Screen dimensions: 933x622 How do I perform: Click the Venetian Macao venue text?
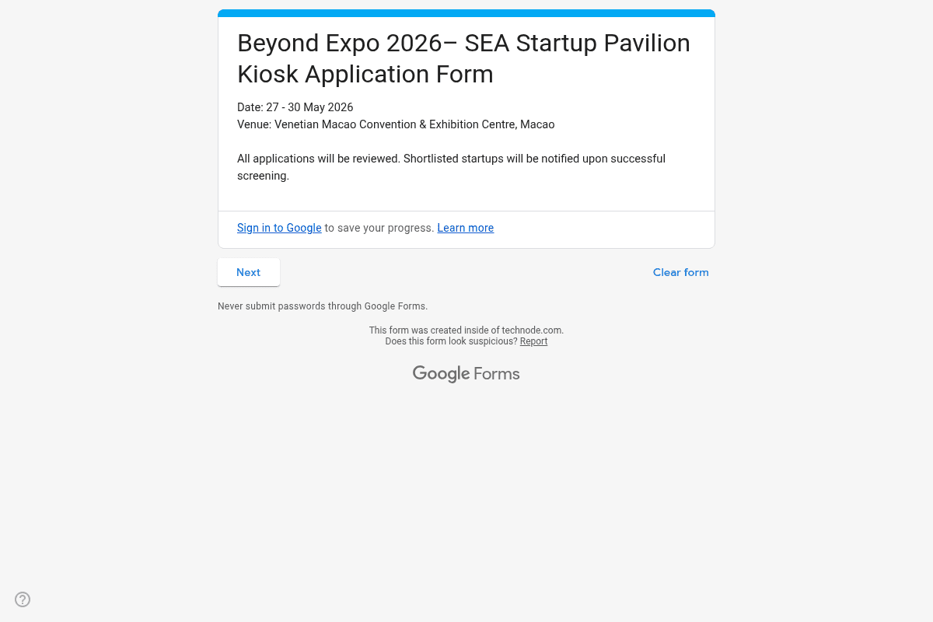click(x=396, y=124)
